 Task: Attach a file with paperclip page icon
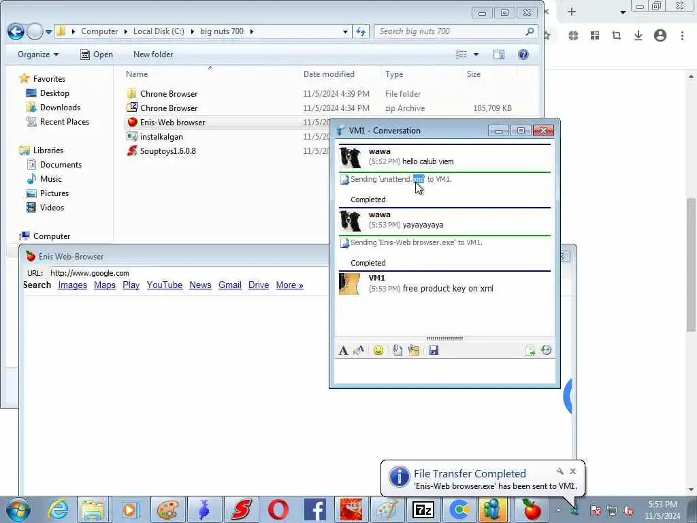(x=398, y=351)
